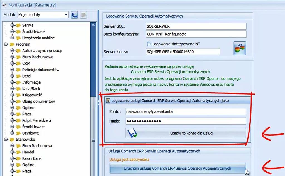Click the Konto field with nazwadomeny\nazwakonta
285x176 pixels.
click(186, 111)
